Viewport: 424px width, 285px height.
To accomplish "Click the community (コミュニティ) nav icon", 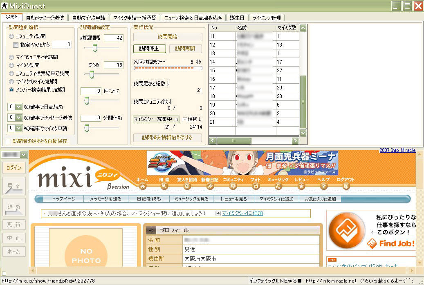I will pos(233,186).
